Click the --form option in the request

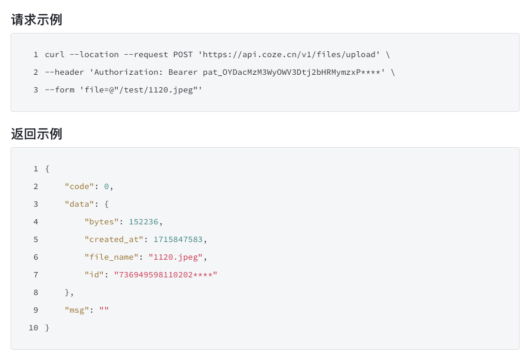pos(59,90)
